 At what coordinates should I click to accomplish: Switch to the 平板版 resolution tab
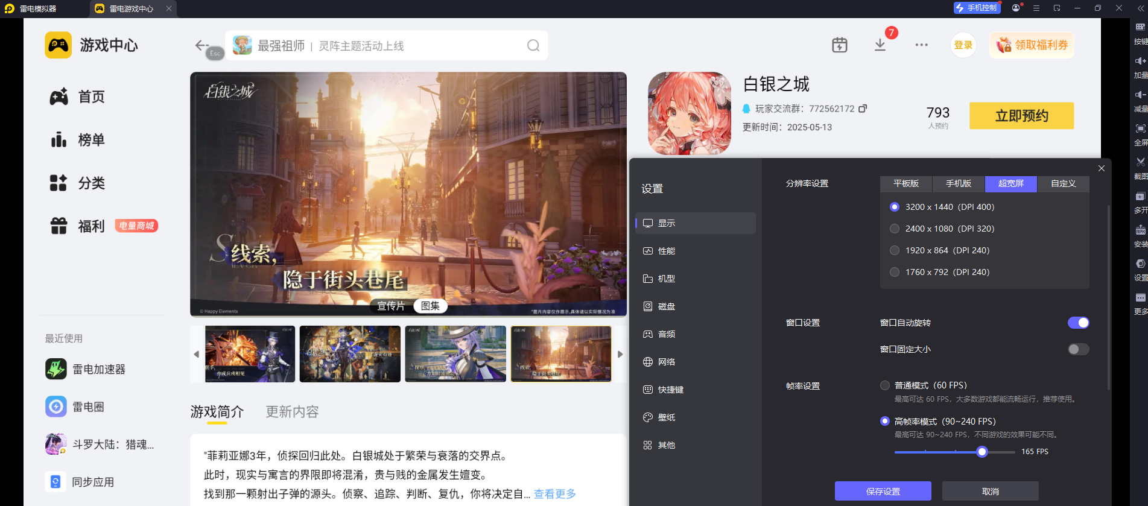click(906, 184)
